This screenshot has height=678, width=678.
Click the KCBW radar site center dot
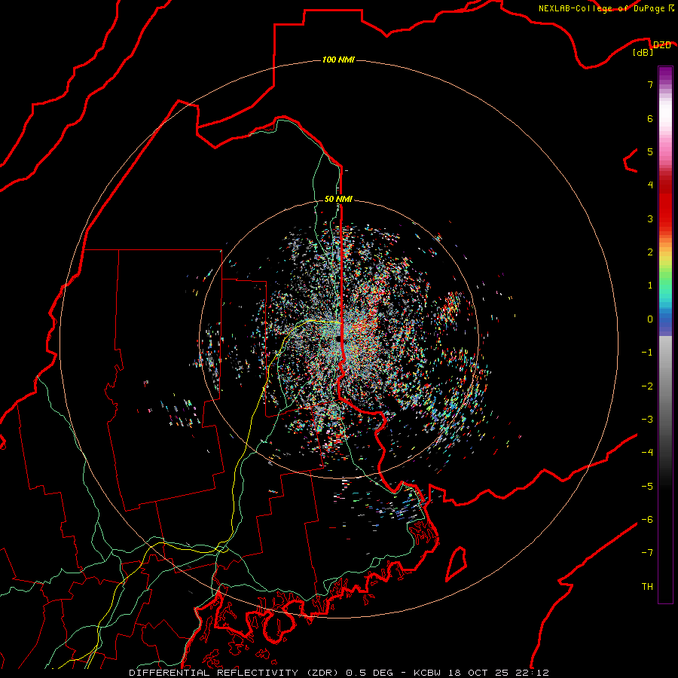338,338
